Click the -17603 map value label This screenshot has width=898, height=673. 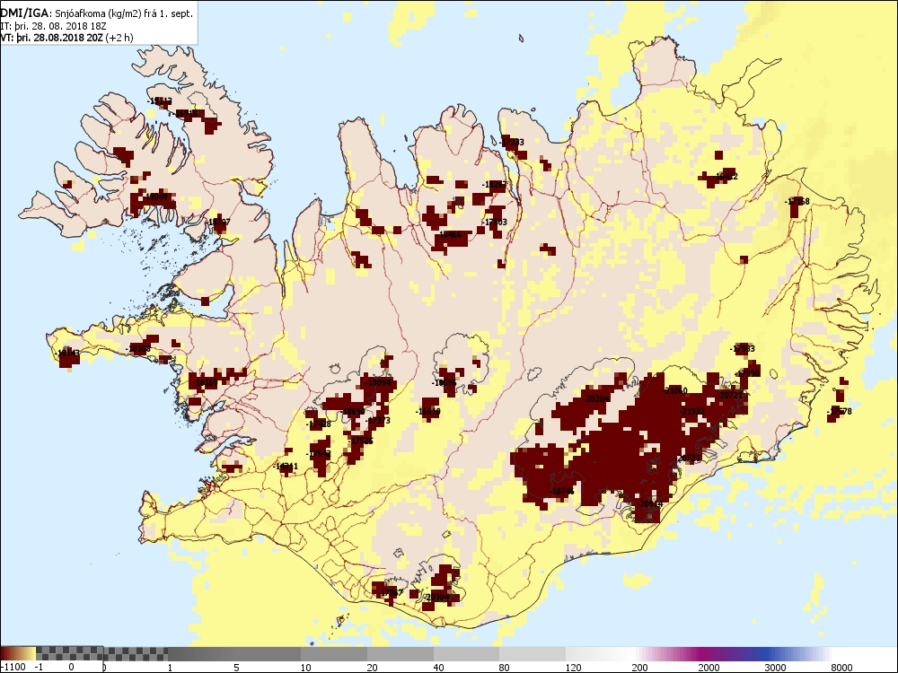495,222
